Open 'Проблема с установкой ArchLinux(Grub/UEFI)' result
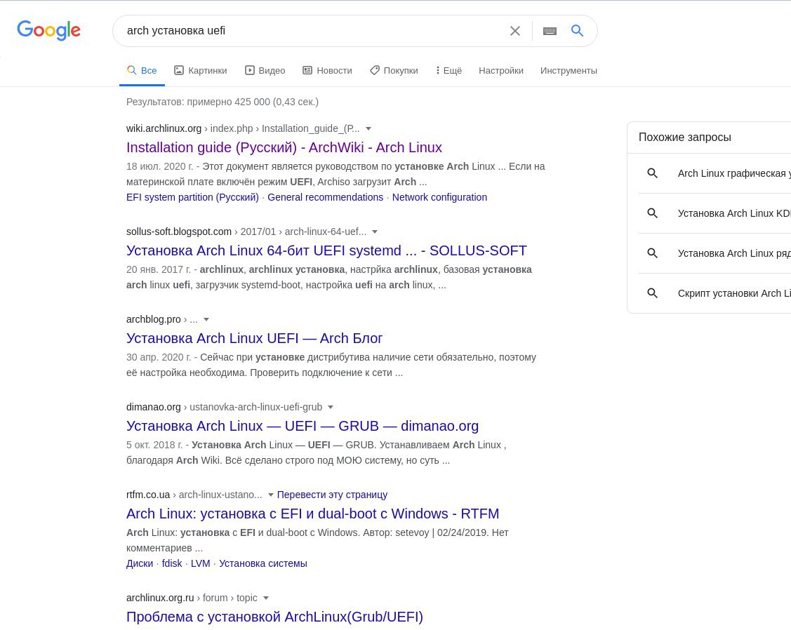This screenshot has width=791, height=630. pos(274,617)
